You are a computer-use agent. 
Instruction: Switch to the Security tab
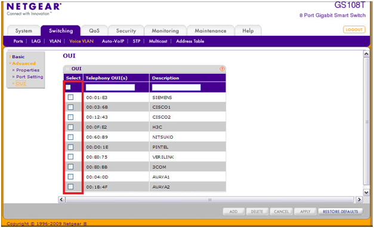tap(126, 31)
